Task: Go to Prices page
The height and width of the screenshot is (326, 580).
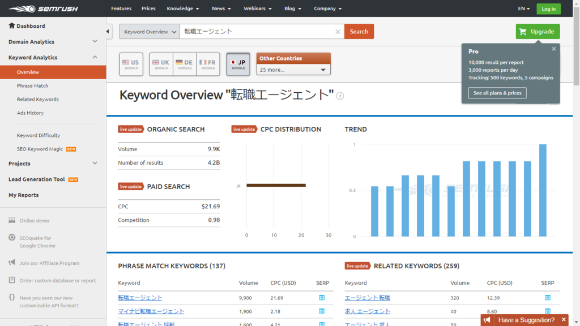Action: tap(148, 8)
